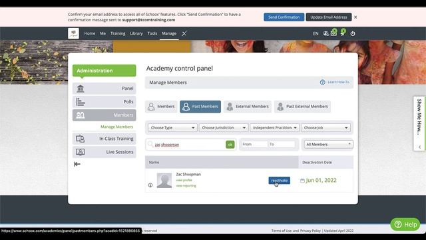Click the reactivate button for Zac Shoopman
This screenshot has height=240, width=426.
coord(280,181)
